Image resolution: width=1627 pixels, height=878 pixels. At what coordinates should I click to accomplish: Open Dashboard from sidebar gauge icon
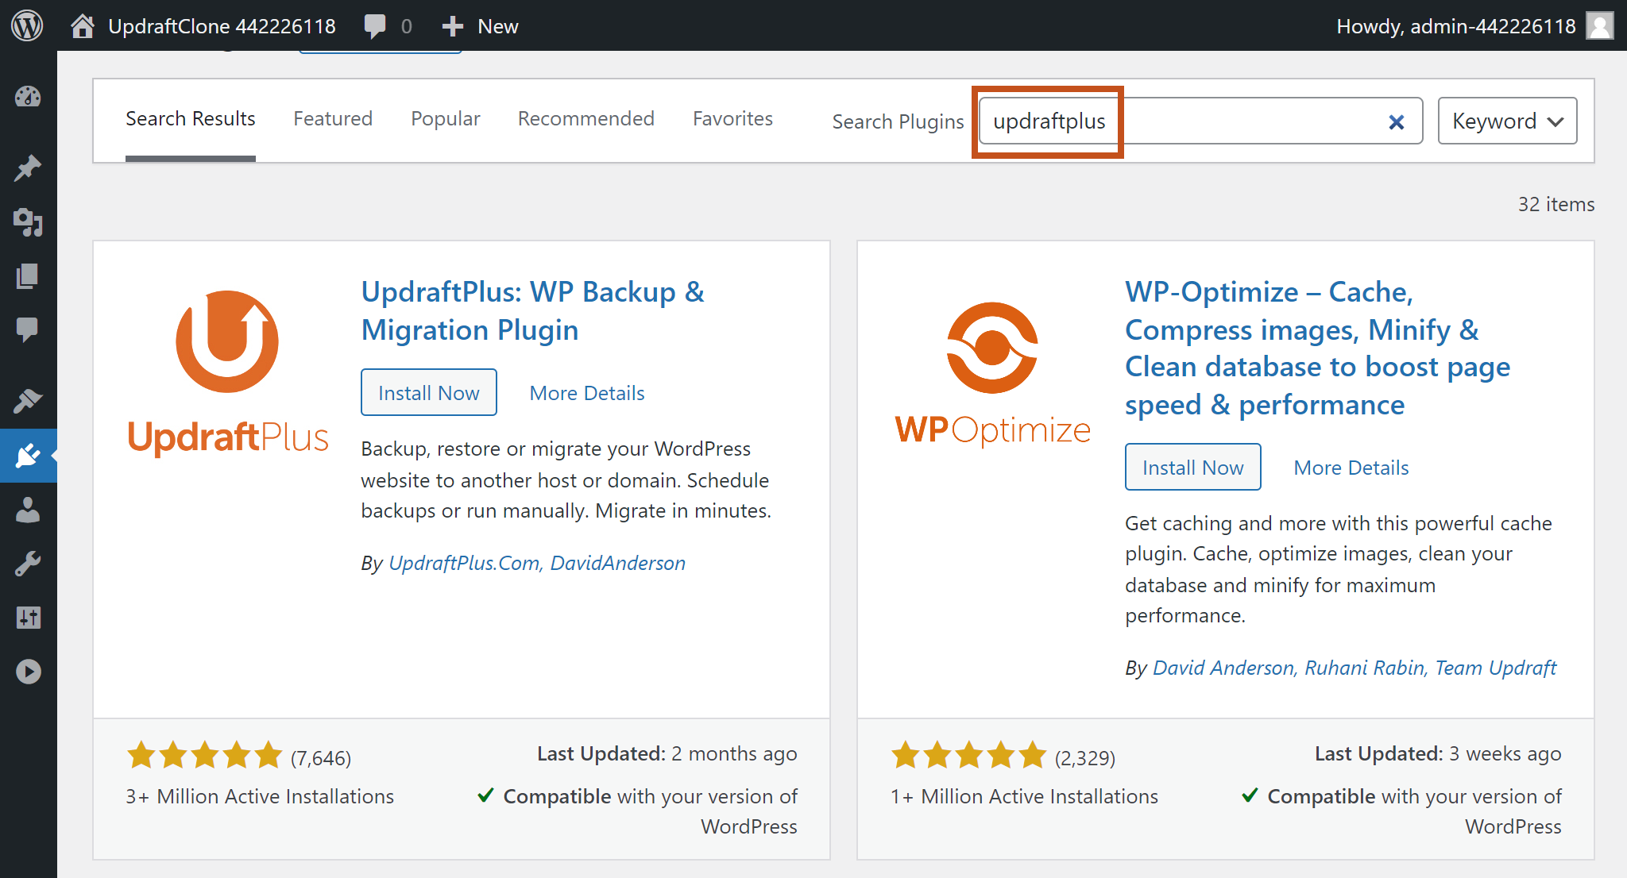click(x=29, y=97)
